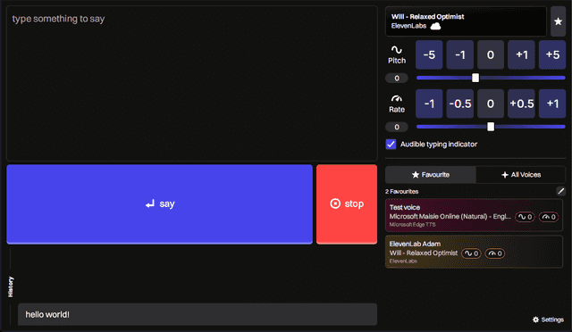The image size is (572, 332).
Task: Click the Rate slider handle
Action: (491, 127)
